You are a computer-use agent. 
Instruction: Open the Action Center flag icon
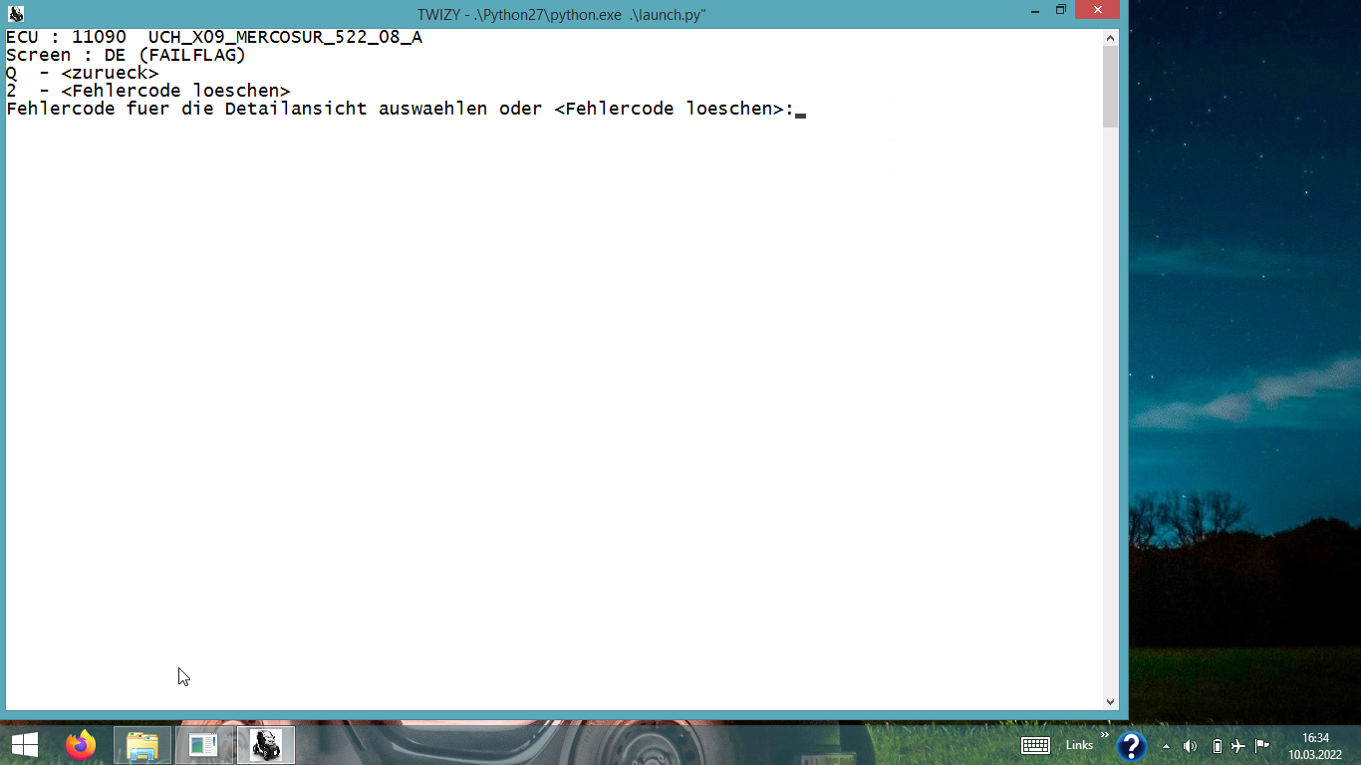click(x=1261, y=745)
